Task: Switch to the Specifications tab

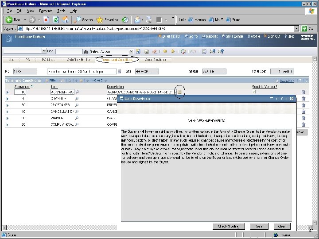Action: (156, 60)
